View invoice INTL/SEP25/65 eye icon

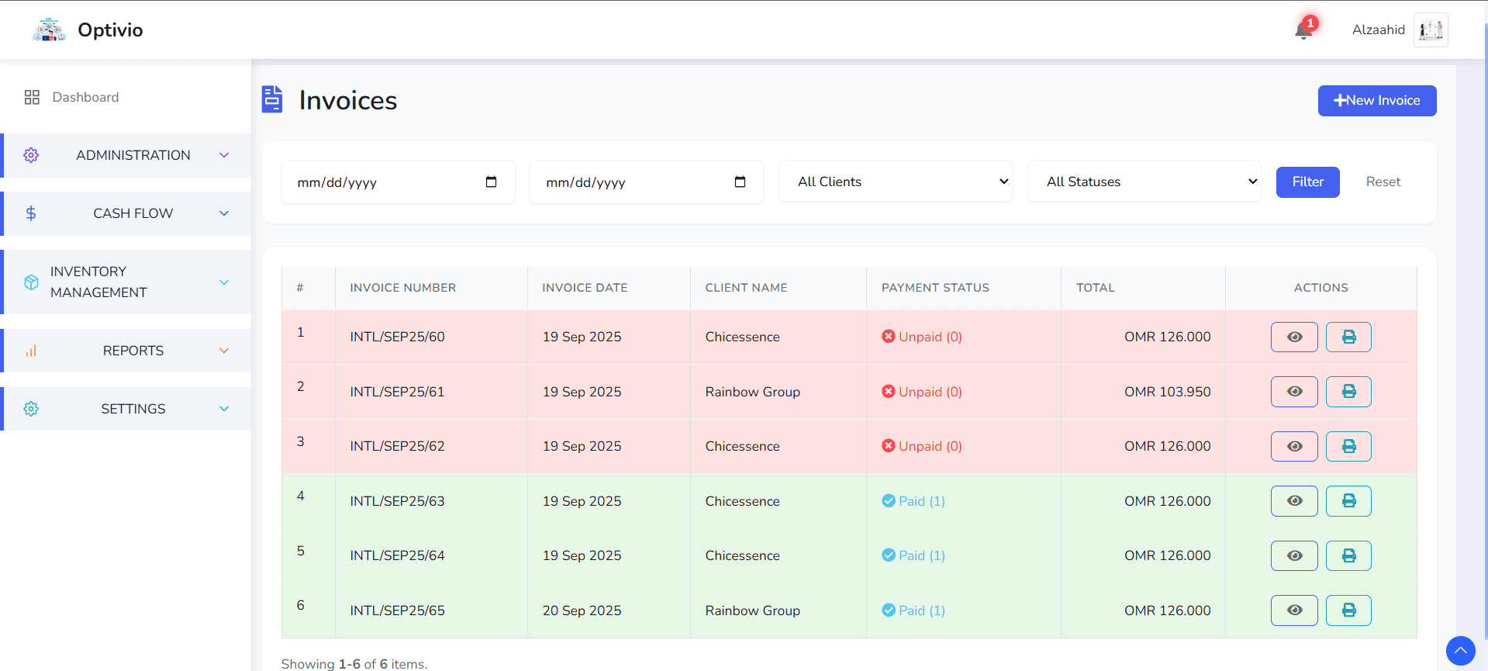(1294, 610)
